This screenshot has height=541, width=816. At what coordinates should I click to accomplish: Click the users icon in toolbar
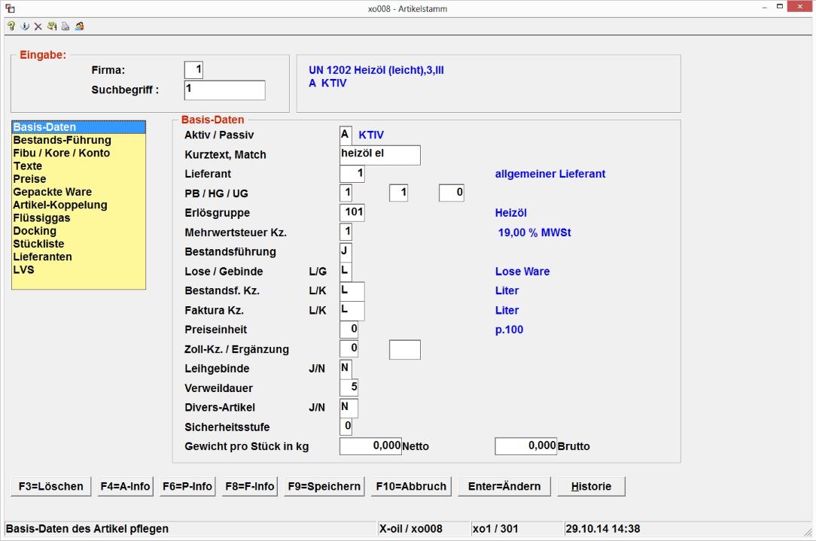79,26
